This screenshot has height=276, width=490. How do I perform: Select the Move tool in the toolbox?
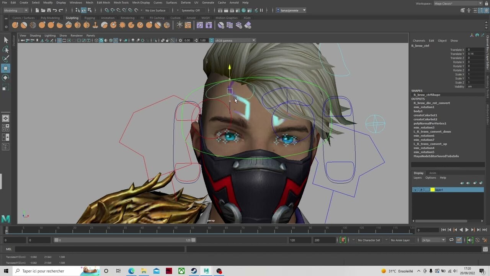point(6,68)
